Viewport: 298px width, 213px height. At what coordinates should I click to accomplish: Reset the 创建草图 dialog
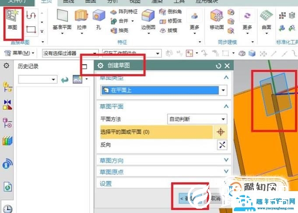[x=218, y=66]
